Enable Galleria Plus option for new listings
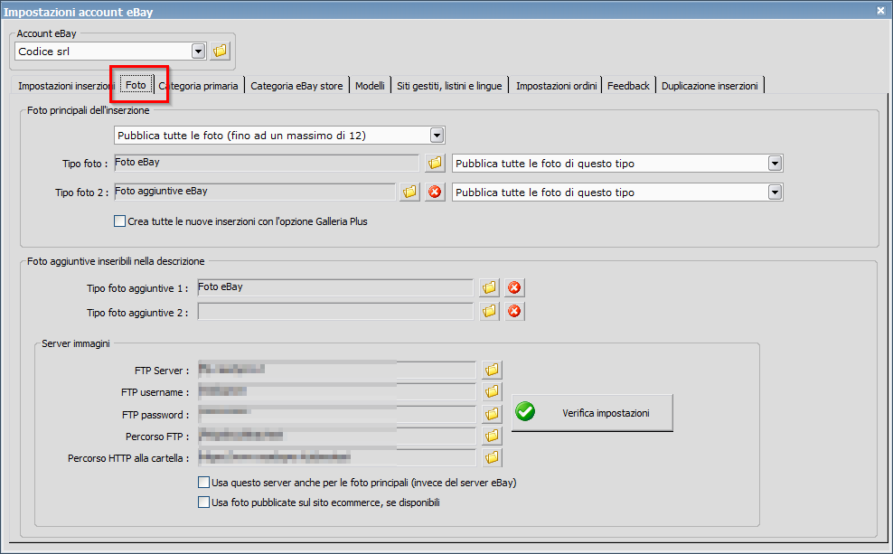The image size is (893, 554). point(119,221)
